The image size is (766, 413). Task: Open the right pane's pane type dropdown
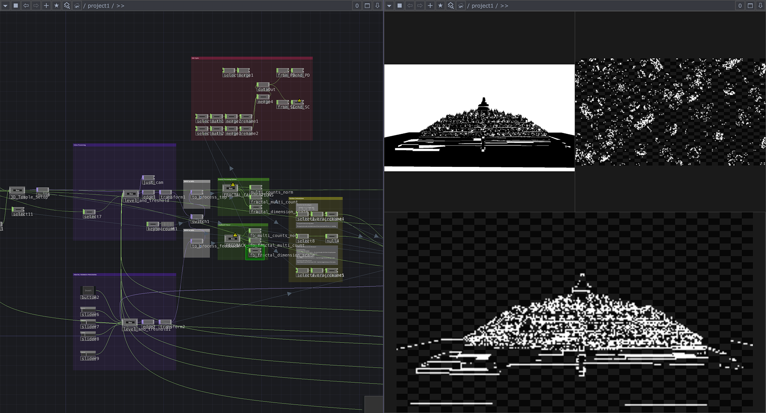pos(389,6)
